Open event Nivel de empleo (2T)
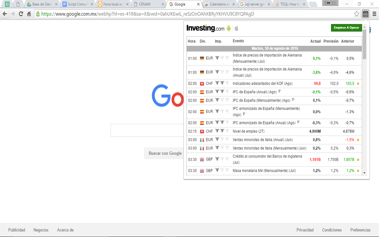379x237 pixels. coord(249,131)
